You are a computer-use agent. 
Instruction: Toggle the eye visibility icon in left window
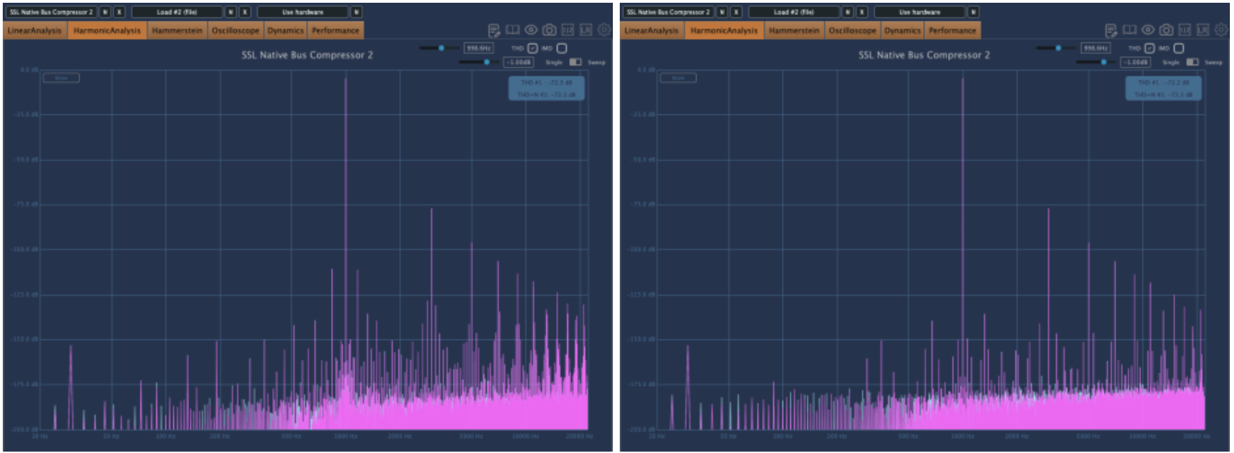tap(530, 30)
